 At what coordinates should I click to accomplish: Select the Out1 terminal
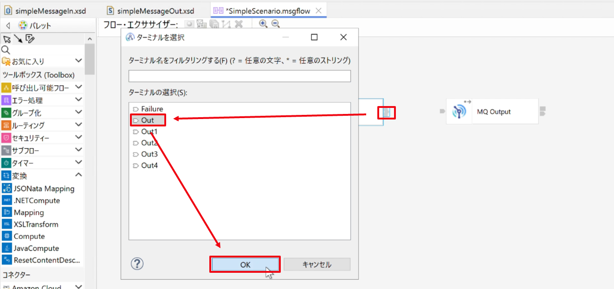tap(145, 132)
